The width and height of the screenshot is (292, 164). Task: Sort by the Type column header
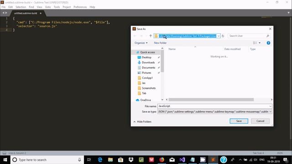pyautogui.click(x=253, y=49)
